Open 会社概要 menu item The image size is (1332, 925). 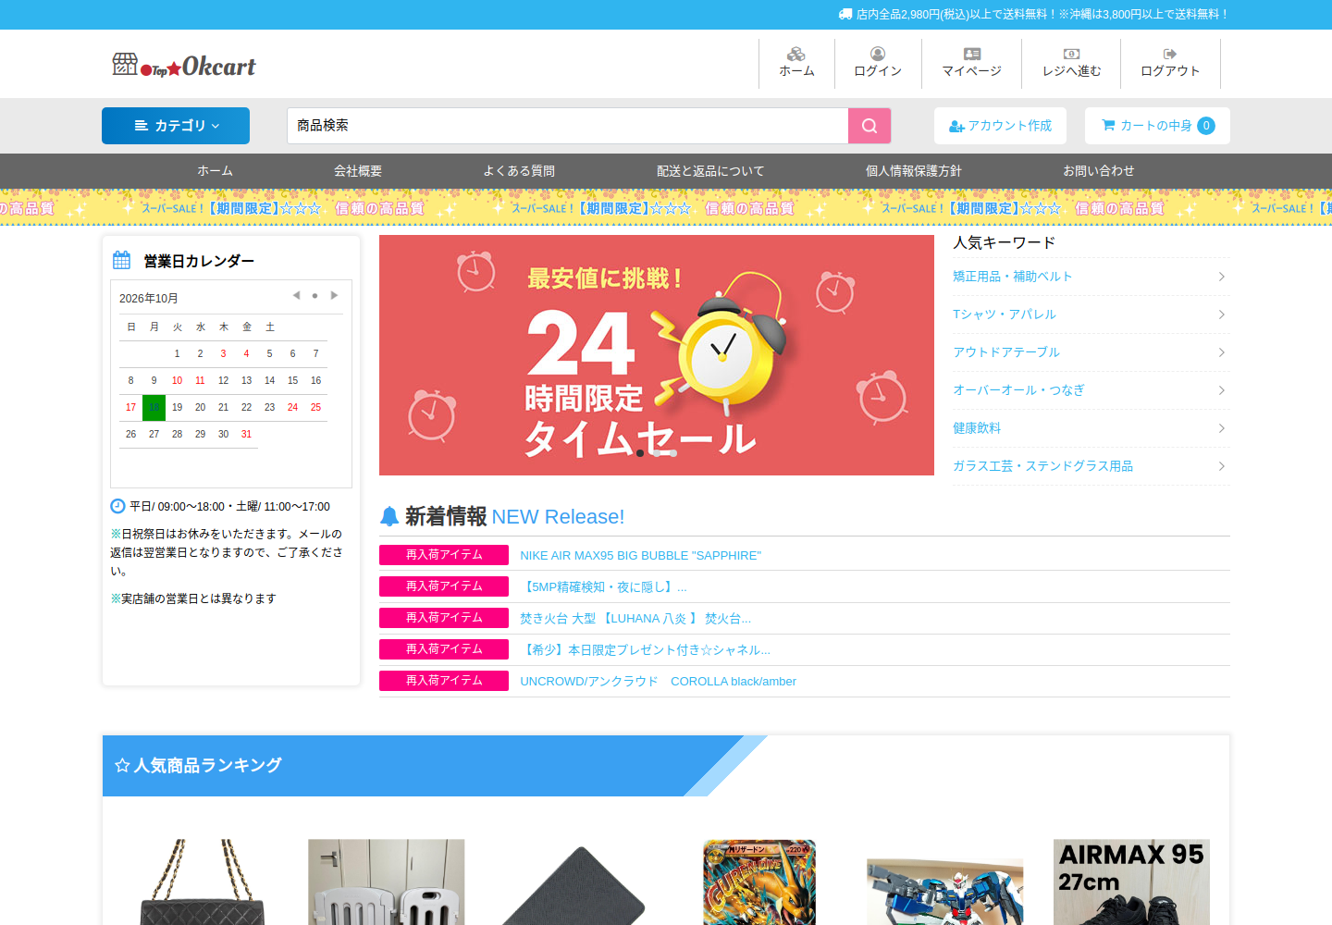click(x=358, y=171)
